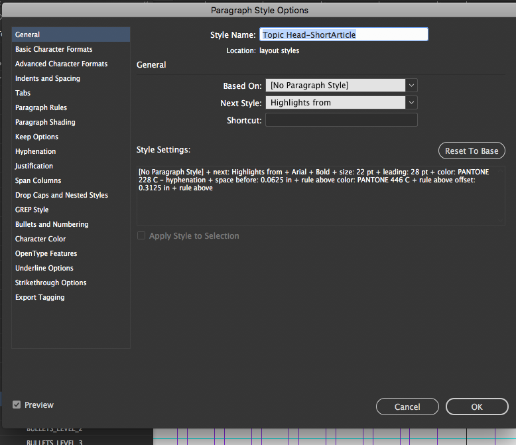This screenshot has width=516, height=445.
Task: Click the Style Name text field
Action: pyautogui.click(x=344, y=34)
